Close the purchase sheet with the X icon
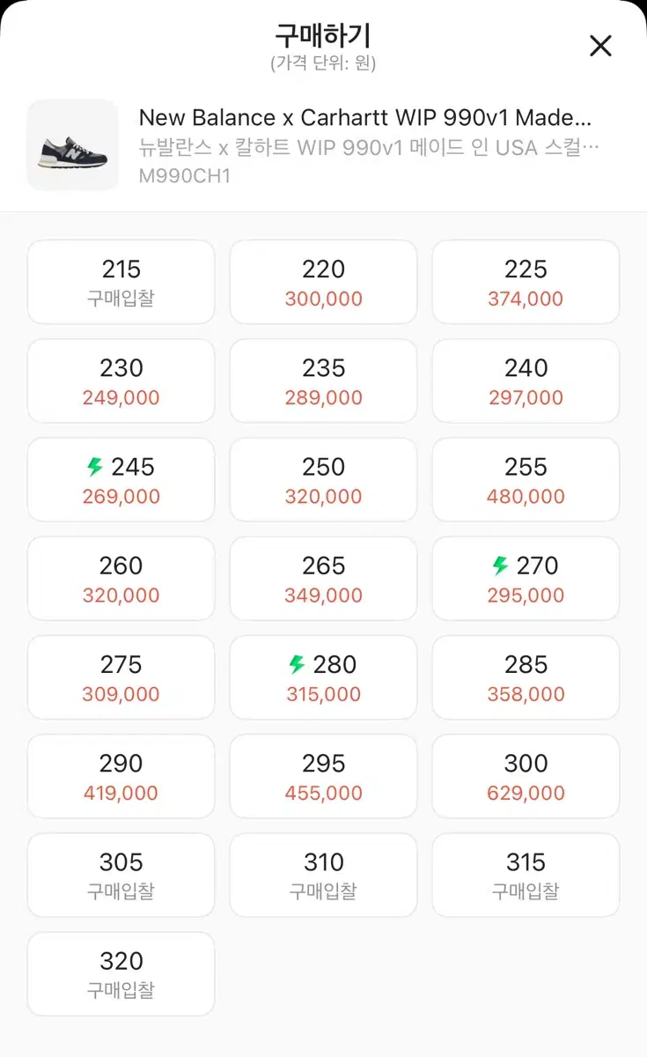The width and height of the screenshot is (647, 1057). point(600,46)
